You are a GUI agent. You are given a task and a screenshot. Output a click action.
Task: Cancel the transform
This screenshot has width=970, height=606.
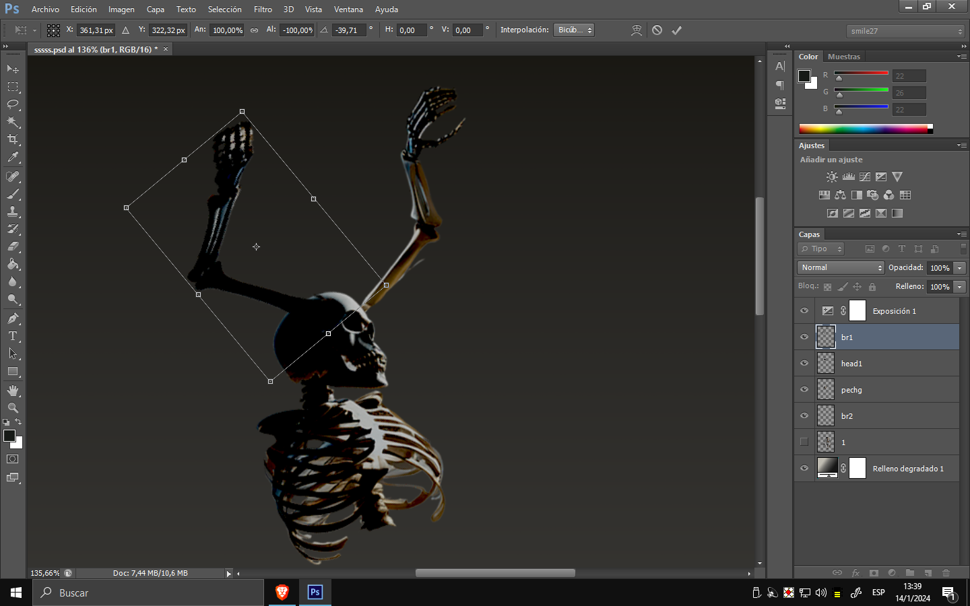(657, 30)
